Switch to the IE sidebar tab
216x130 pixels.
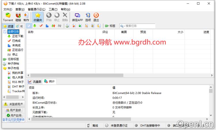20,26
